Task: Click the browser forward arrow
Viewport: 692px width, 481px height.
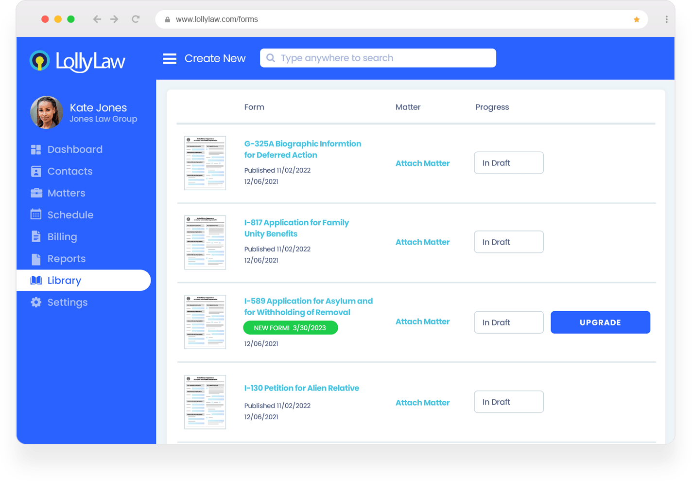Action: coord(114,19)
